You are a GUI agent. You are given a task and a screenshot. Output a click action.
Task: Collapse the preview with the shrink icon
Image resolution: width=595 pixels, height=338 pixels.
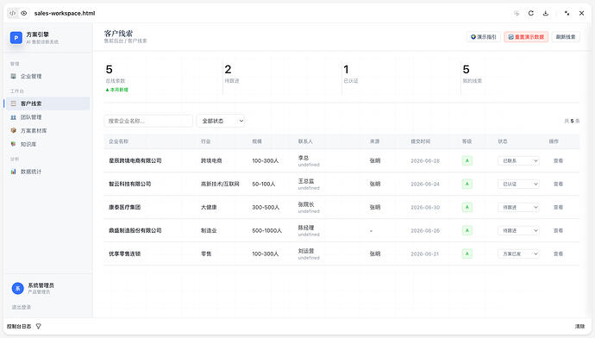567,13
